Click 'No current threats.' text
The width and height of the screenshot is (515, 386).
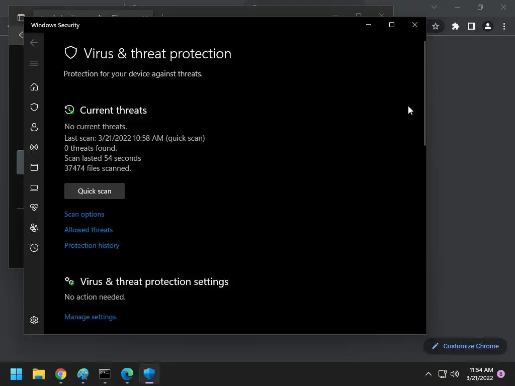tap(96, 127)
